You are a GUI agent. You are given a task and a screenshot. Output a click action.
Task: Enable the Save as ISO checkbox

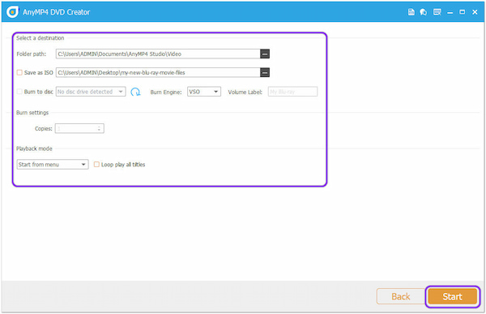(x=19, y=73)
